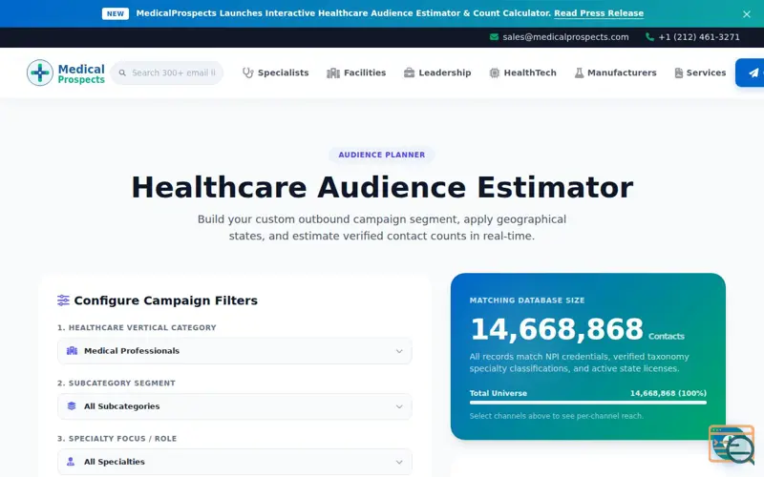The height and width of the screenshot is (477, 764).
Task: Click the Select channels above hint text
Action: click(557, 416)
